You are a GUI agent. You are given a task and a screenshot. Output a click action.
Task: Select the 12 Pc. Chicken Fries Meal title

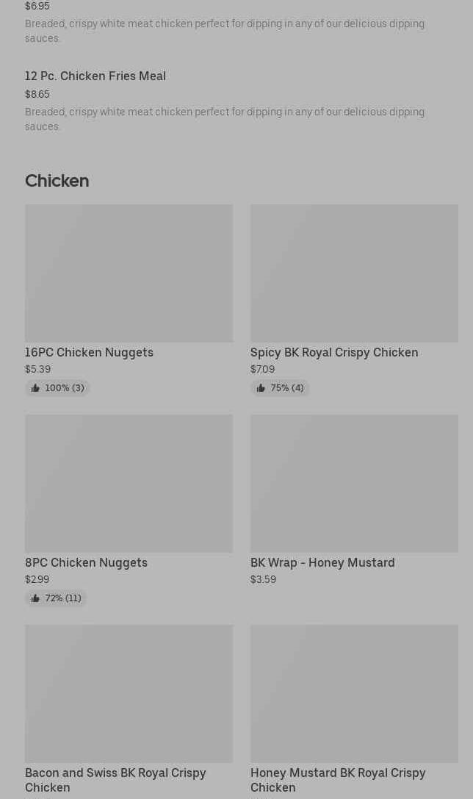click(95, 76)
